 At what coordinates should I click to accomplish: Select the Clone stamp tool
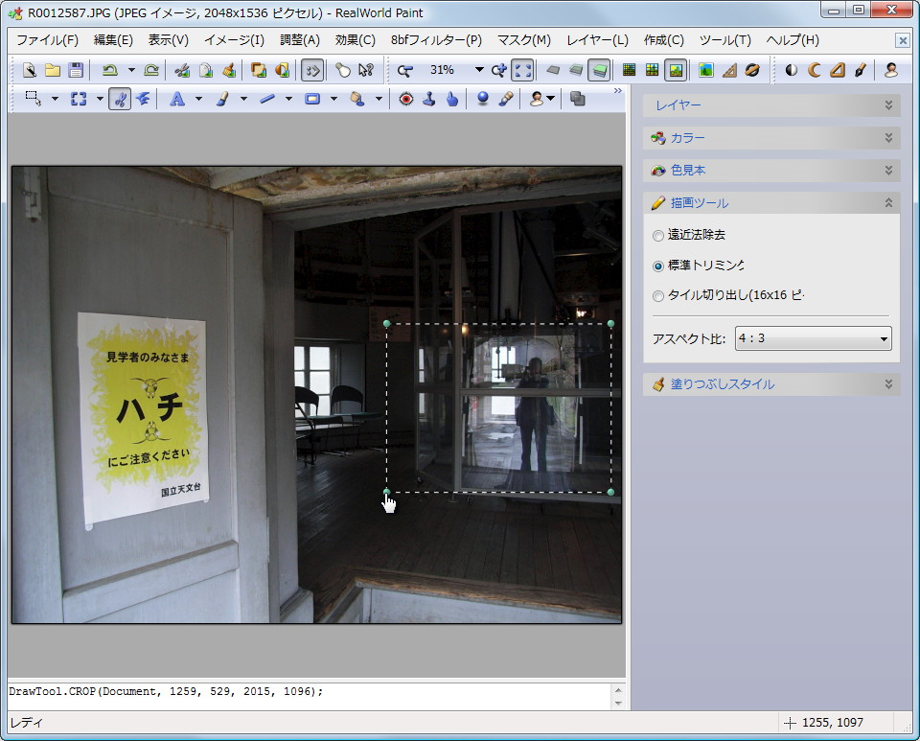[429, 99]
